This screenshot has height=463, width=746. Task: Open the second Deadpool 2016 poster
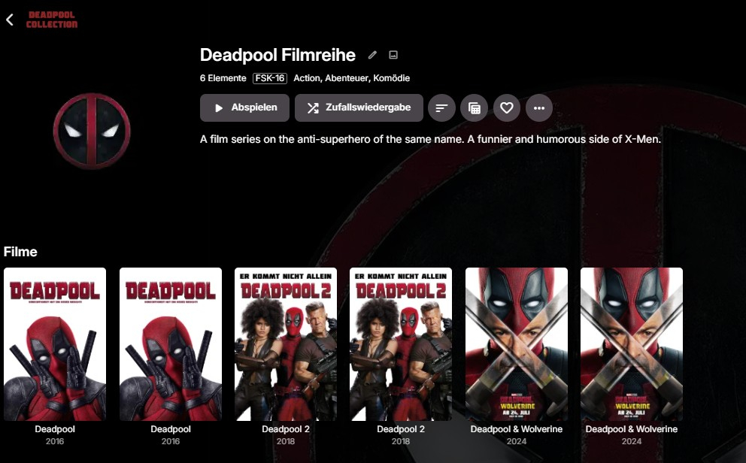pos(170,344)
